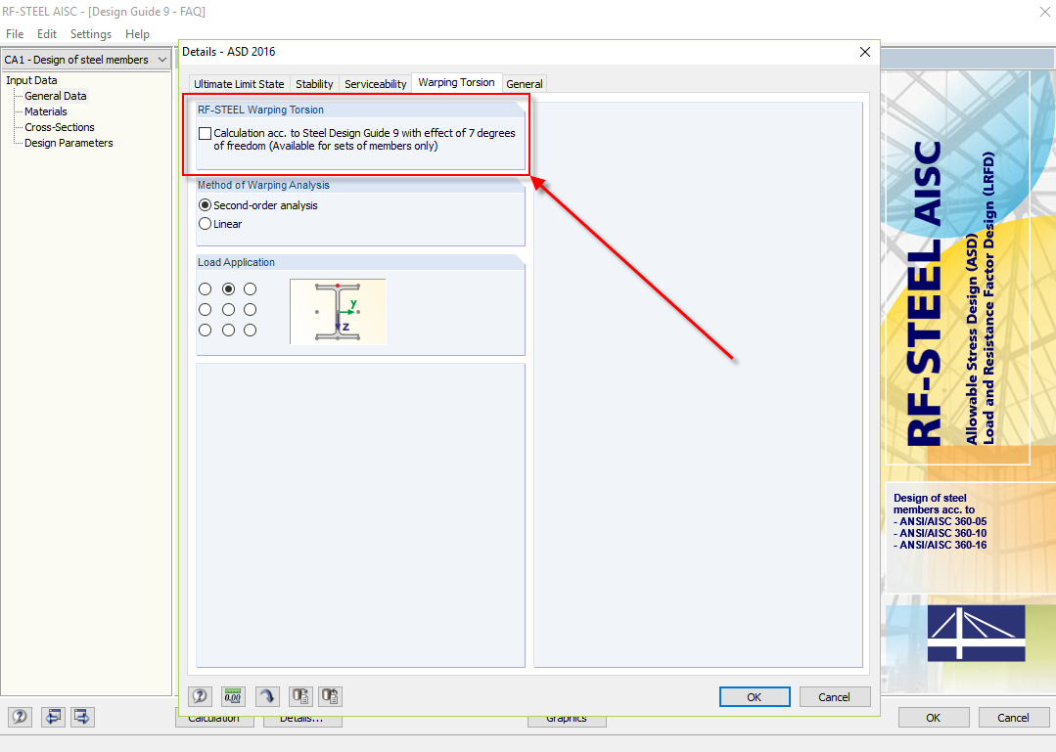Open the File menu
This screenshot has width=1056, height=752.
pos(15,33)
